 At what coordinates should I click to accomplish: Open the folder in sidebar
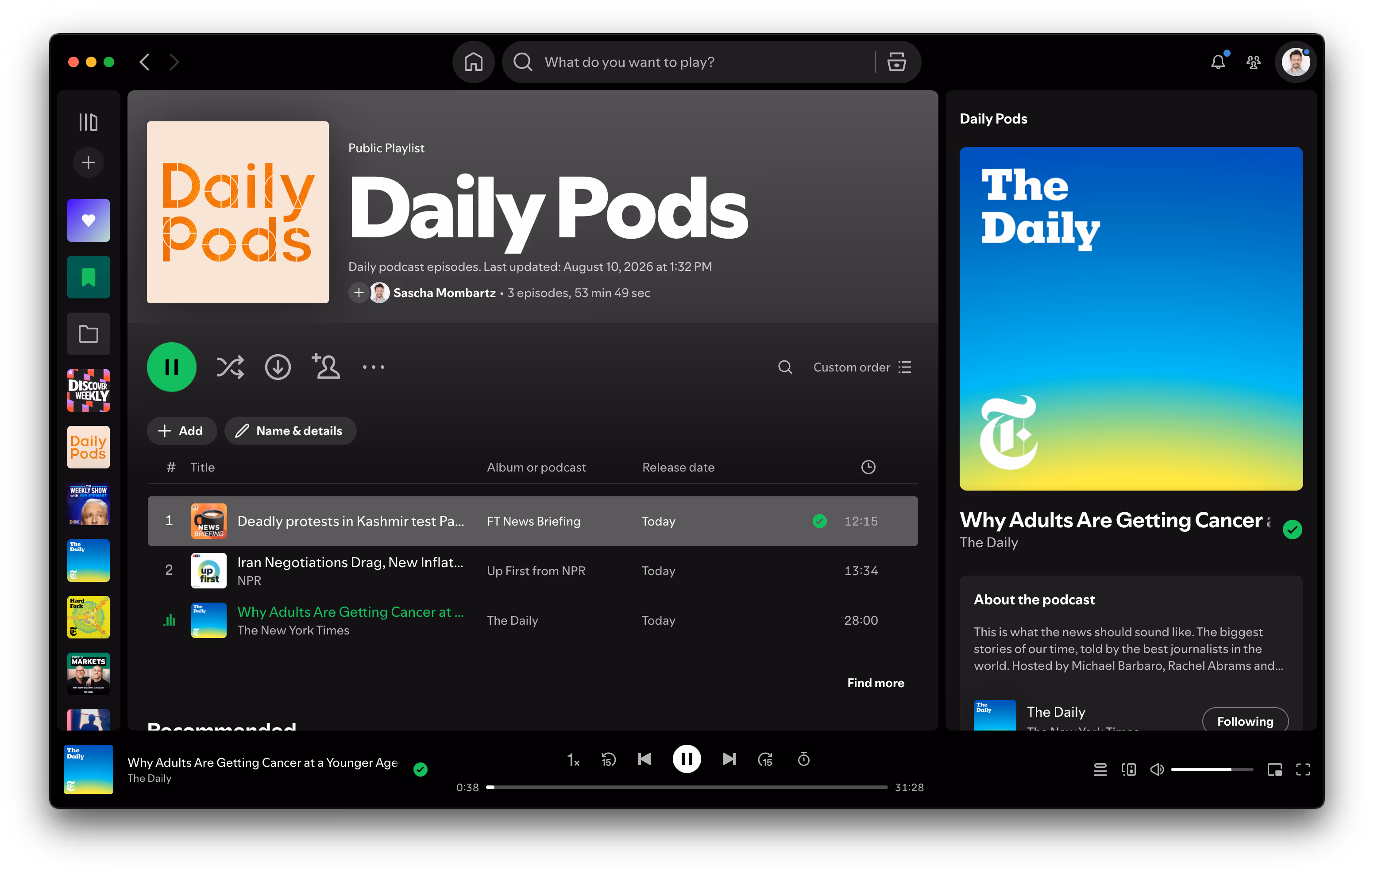89,334
